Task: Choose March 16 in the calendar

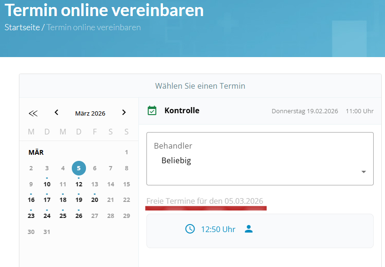Action: tap(31, 200)
